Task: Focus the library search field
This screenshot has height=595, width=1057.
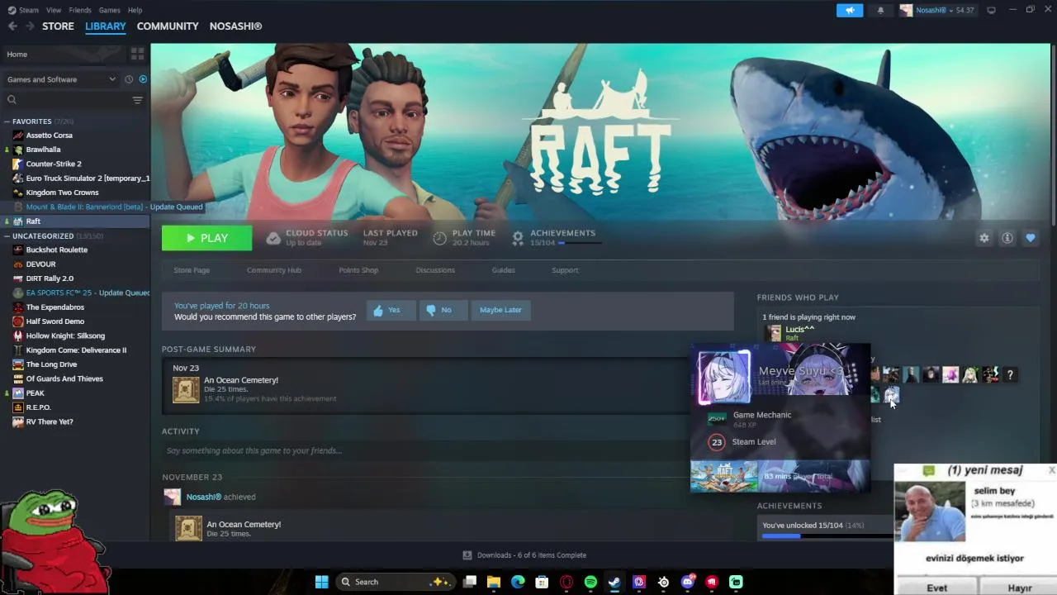Action: [x=66, y=100]
